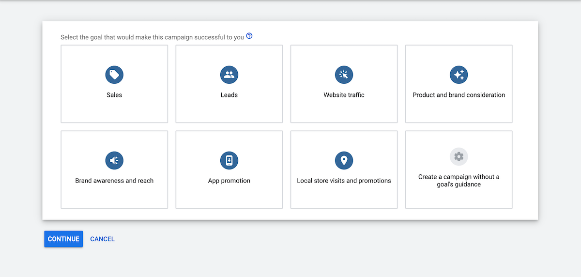Viewport: 581px width, 277px height.
Task: Select "Product and brand consideration" text
Action: point(459,95)
